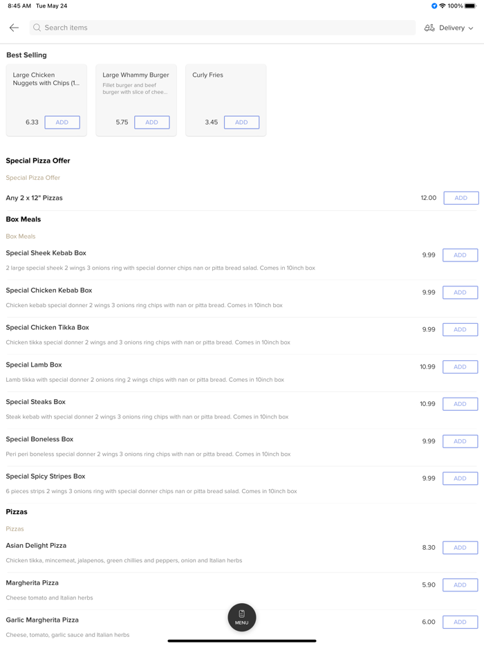This screenshot has height=646, width=484.
Task: Tap the battery icon in status bar
Action: coord(471,6)
